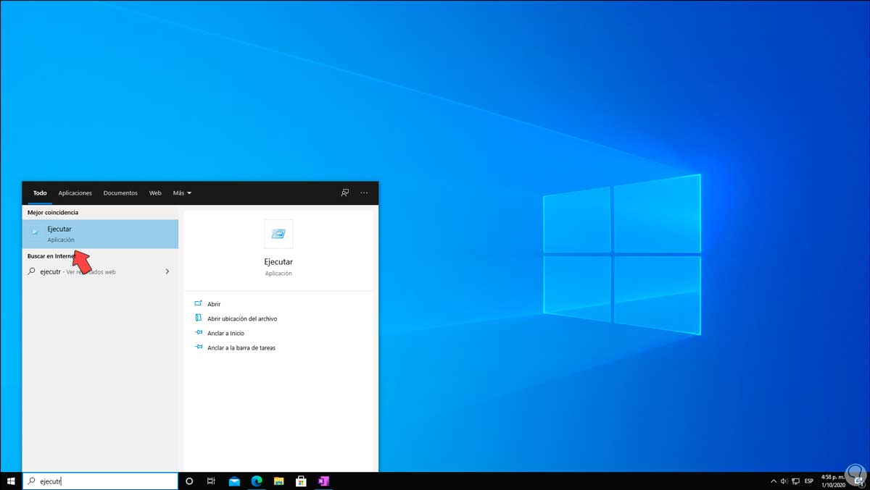This screenshot has width=870, height=490.
Task: Click the Ejecutar result's small app icon
Action: pyautogui.click(x=35, y=233)
